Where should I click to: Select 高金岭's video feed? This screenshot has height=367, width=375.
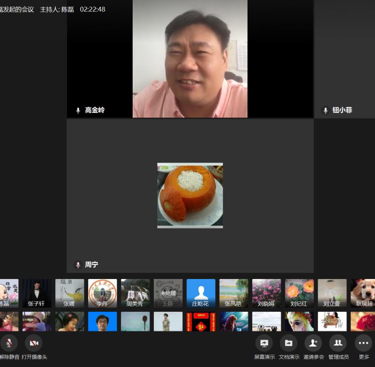click(x=190, y=59)
